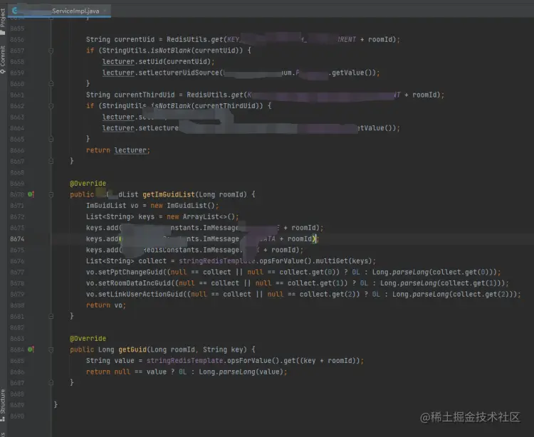Image resolution: width=534 pixels, height=437 pixels.
Task: Click the 'return vo;' statement
Action: [106, 305]
